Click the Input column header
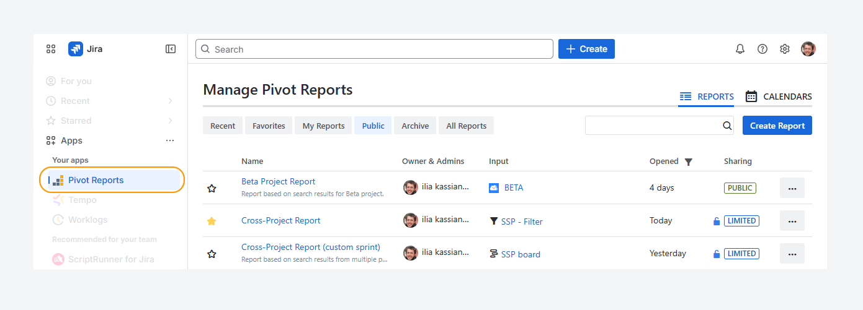Viewport: 863px width, 310px height. pyautogui.click(x=499, y=161)
